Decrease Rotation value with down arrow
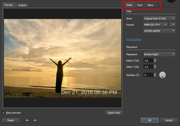The width and height of the screenshot is (180, 126). 155,76
